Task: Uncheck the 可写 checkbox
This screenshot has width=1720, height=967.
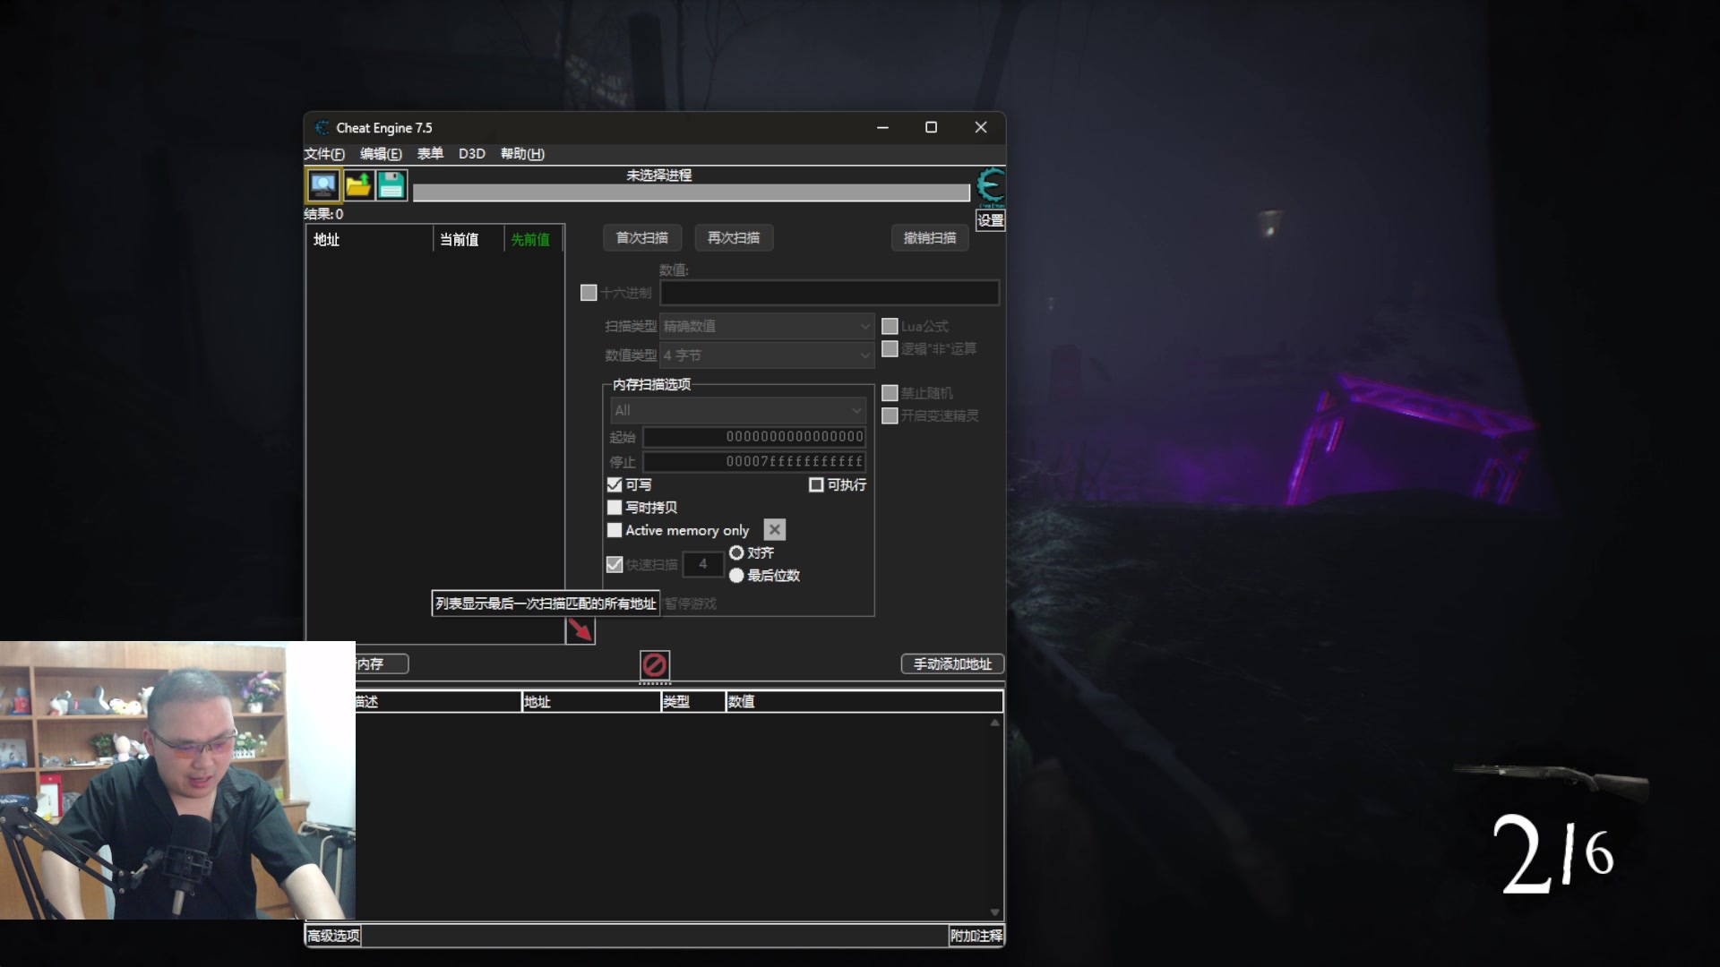Action: 615,485
